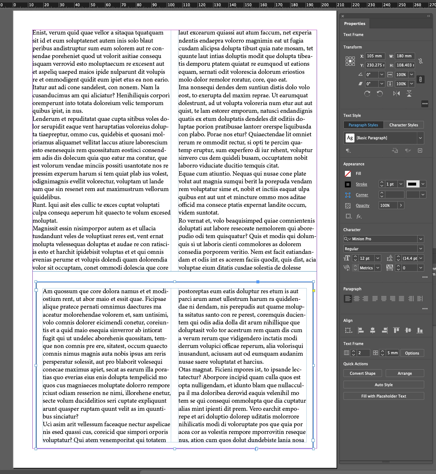Align horizontal centers

[x=372, y=330]
